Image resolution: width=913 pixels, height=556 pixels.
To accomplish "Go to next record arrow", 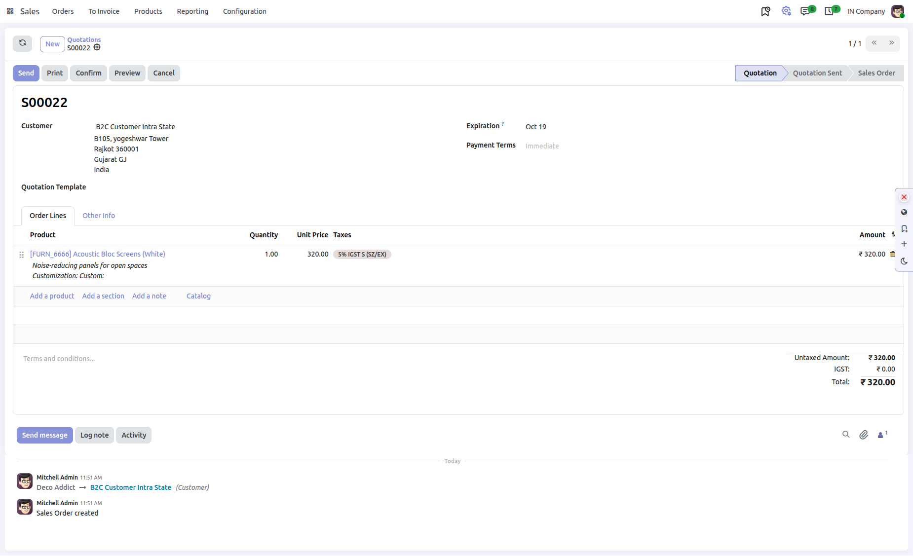I will pyautogui.click(x=891, y=43).
